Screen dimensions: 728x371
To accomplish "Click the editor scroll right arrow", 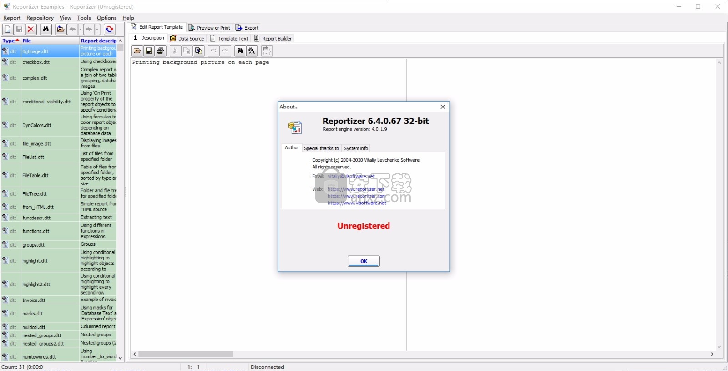I will pyautogui.click(x=712, y=354).
